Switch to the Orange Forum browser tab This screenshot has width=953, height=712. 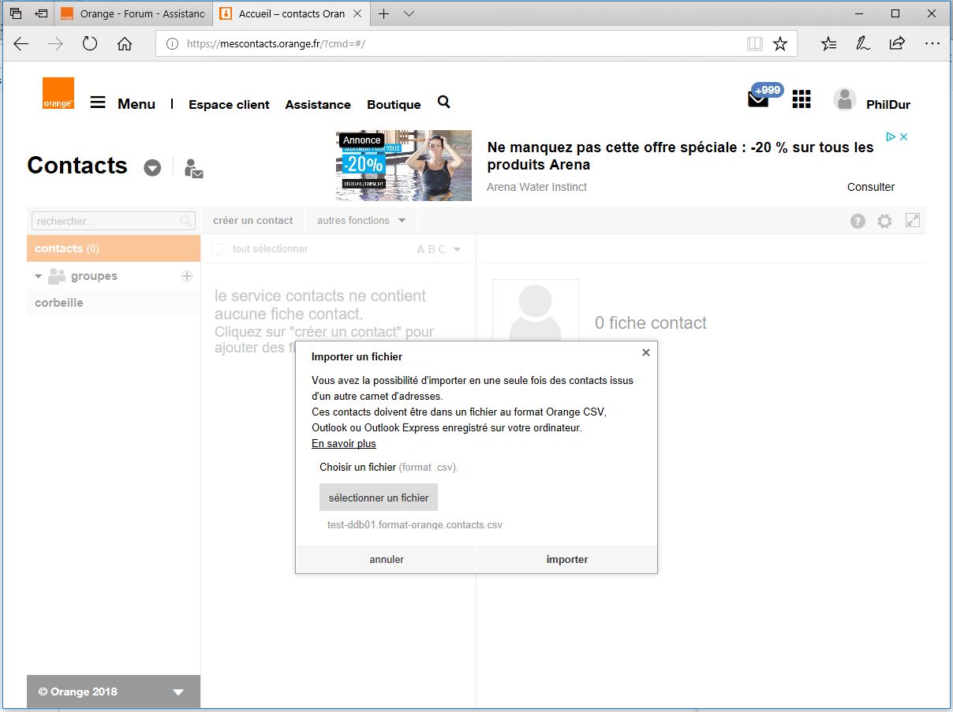(x=133, y=14)
